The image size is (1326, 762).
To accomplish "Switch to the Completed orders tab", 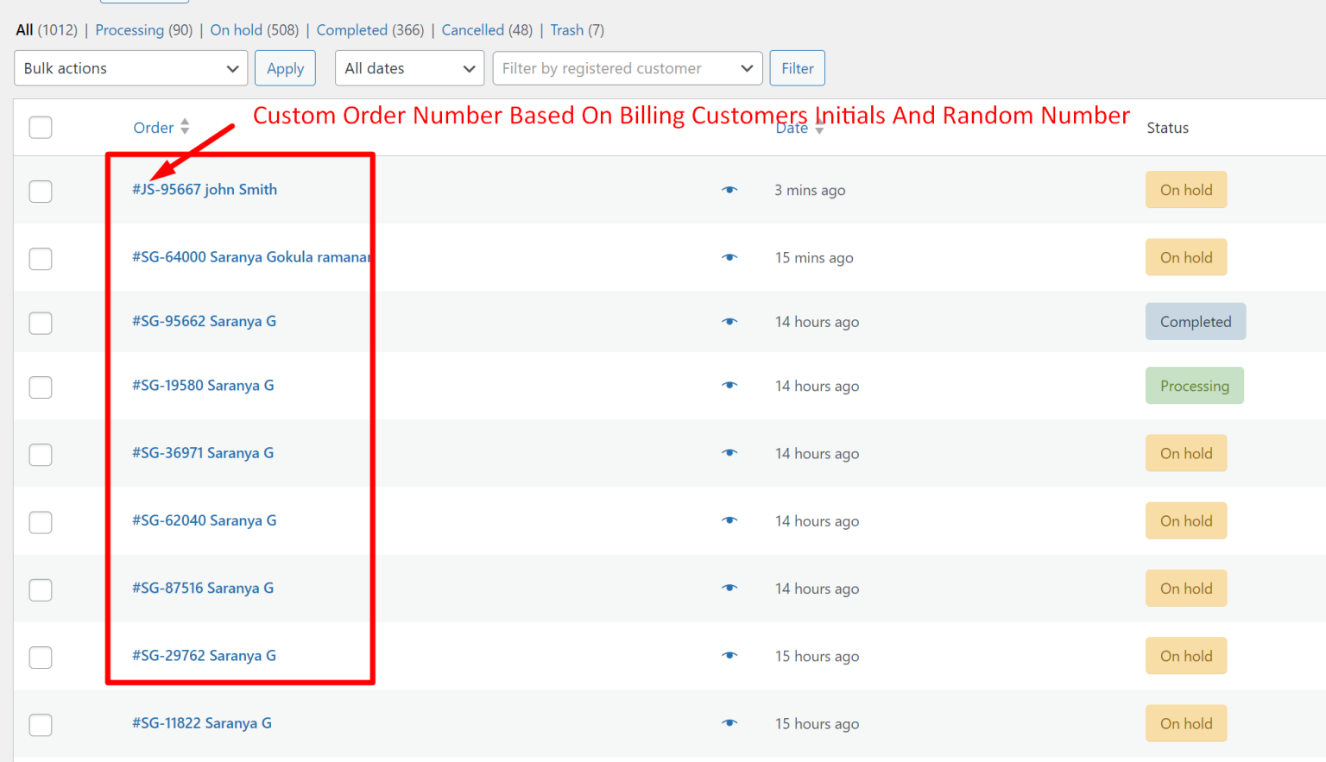I will (352, 29).
